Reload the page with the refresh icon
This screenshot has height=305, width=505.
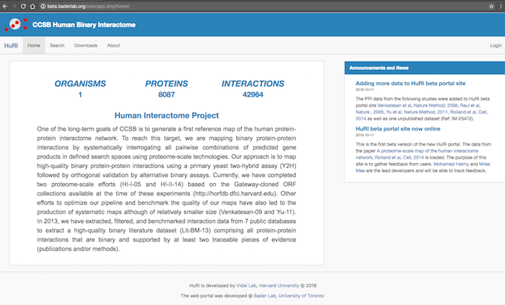[22, 4]
